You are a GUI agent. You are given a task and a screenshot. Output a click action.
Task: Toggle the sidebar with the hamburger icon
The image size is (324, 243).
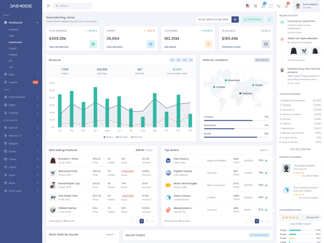(49, 6)
